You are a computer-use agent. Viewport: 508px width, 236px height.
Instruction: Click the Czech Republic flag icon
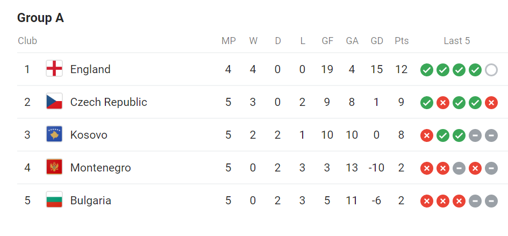click(54, 102)
